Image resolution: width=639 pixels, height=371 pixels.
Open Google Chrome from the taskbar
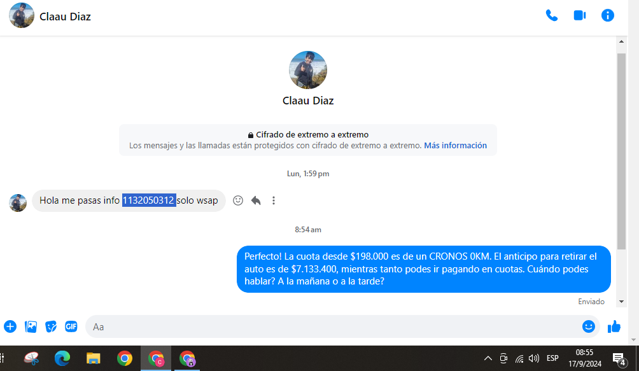(x=125, y=358)
